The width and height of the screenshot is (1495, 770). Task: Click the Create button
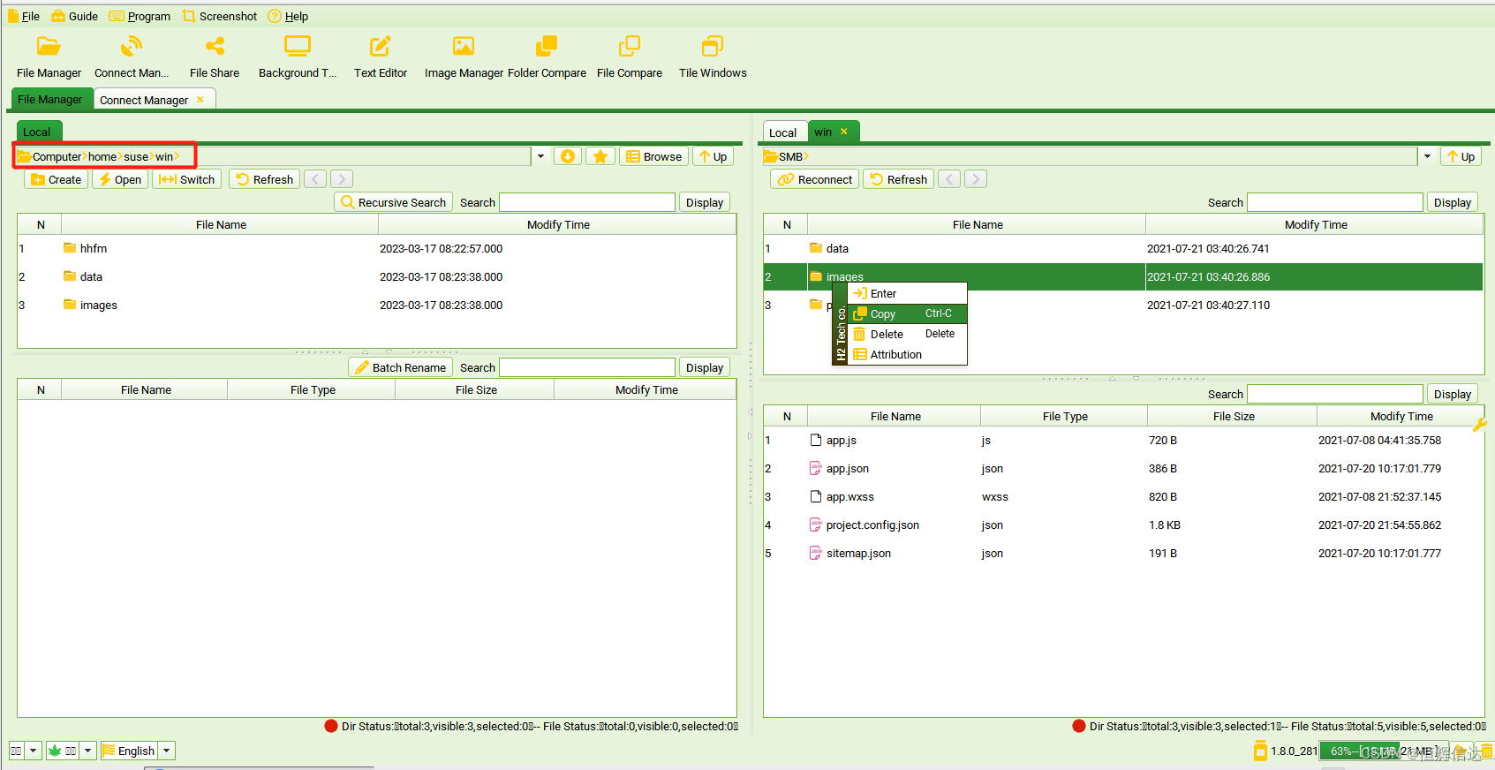(56, 179)
